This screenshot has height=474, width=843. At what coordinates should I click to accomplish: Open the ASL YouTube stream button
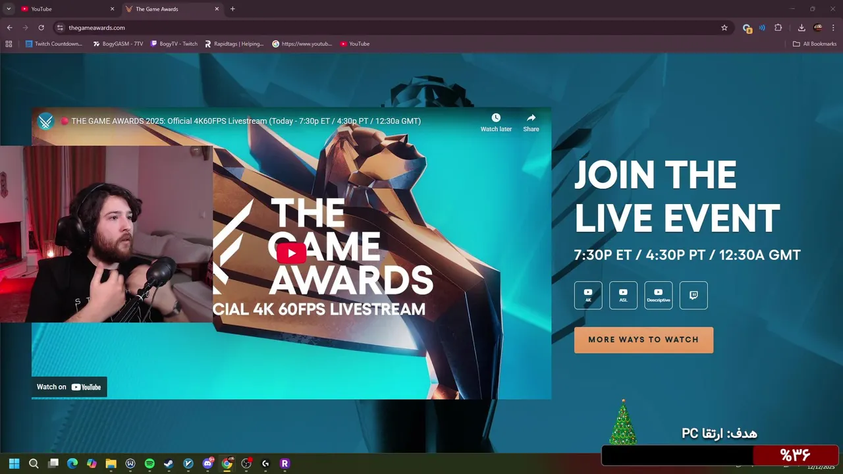coord(623,295)
